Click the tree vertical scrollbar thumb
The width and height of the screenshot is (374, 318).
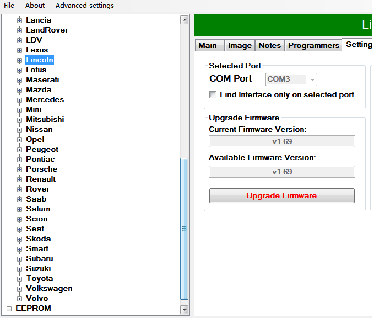(x=184, y=229)
